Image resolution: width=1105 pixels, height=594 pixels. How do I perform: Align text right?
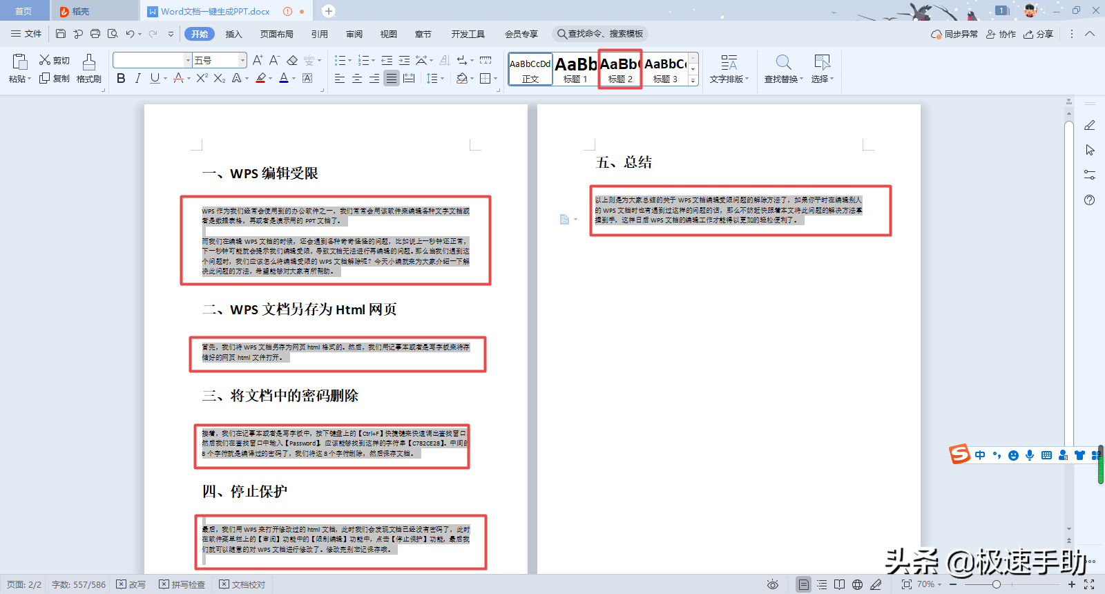(374, 78)
